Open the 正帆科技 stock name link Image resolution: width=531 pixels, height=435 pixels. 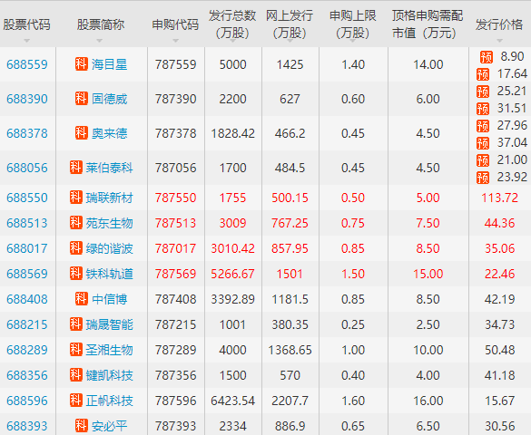[110, 401]
